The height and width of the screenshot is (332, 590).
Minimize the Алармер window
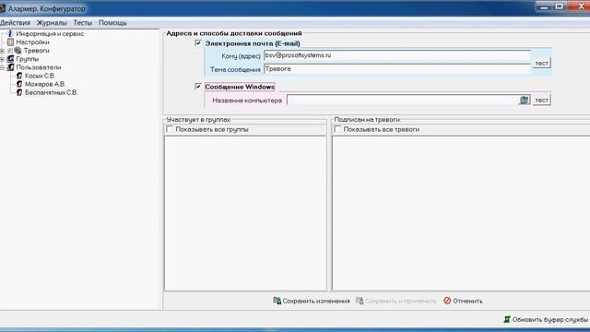(544, 6)
